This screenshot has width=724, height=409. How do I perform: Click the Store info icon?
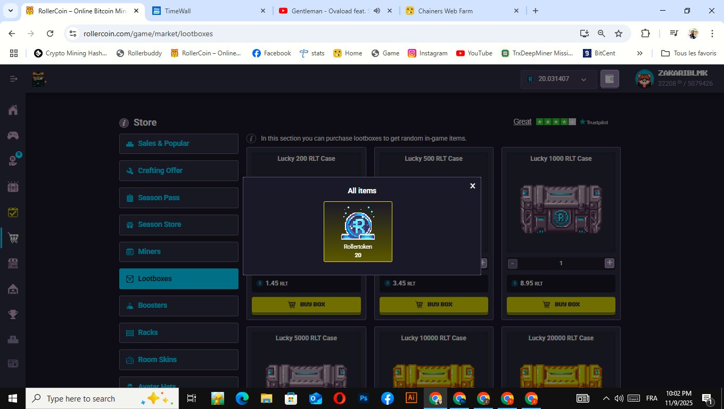coord(124,123)
